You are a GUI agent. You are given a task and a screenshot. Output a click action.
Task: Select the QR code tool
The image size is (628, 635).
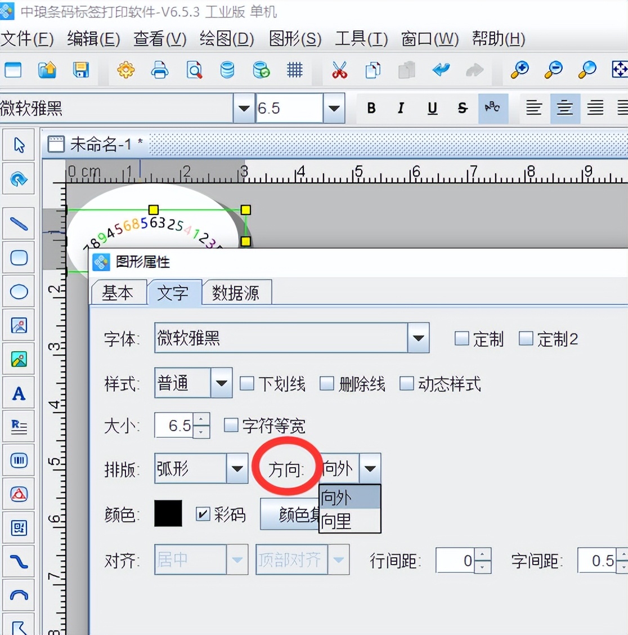tap(19, 528)
